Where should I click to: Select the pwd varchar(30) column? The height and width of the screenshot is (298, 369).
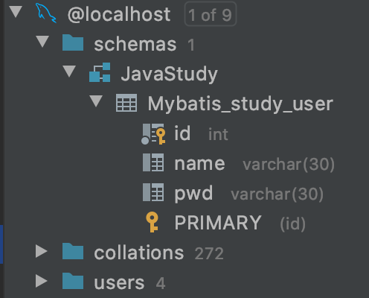233,193
